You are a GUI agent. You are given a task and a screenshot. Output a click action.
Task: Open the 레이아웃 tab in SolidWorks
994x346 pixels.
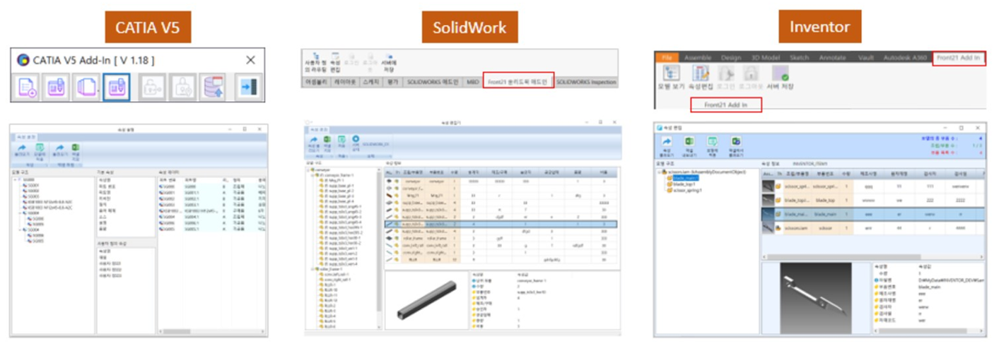(345, 82)
